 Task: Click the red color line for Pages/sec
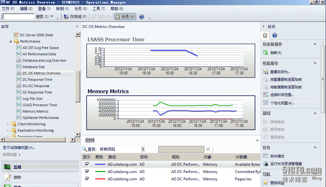click(100, 179)
